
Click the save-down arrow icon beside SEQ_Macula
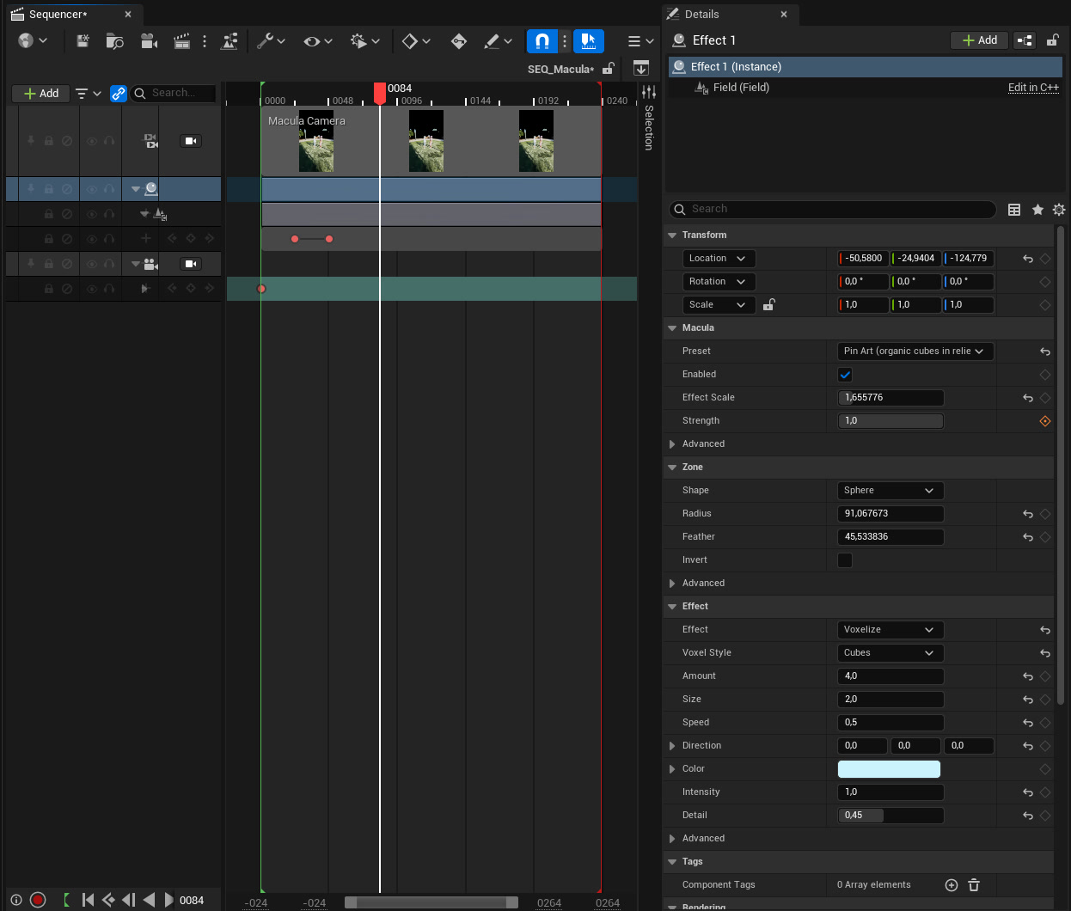coord(641,68)
